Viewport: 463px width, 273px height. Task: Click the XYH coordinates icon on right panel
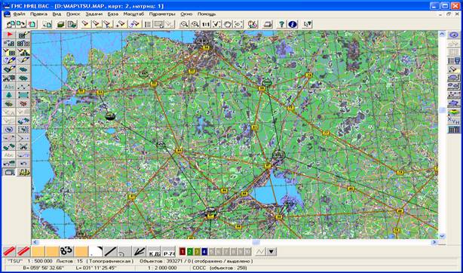(453, 120)
